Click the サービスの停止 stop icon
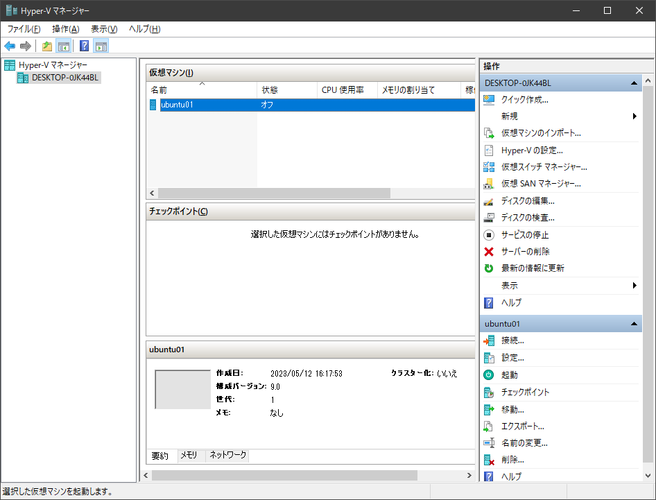 click(489, 234)
